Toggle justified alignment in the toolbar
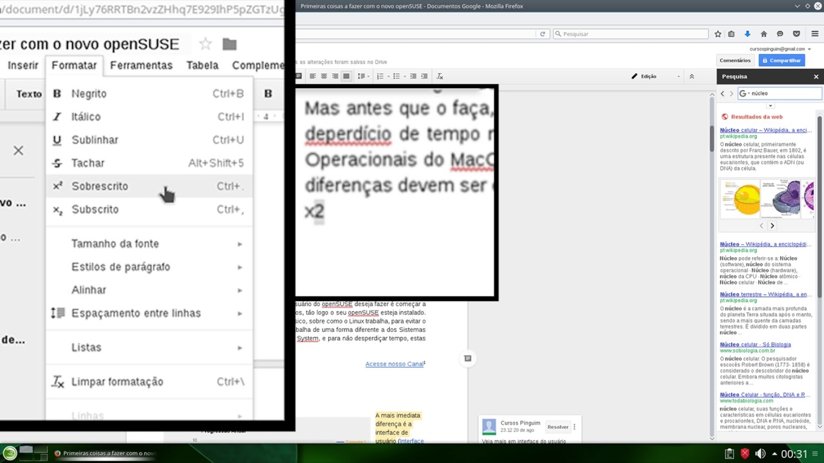The width and height of the screenshot is (824, 463). 346,76
